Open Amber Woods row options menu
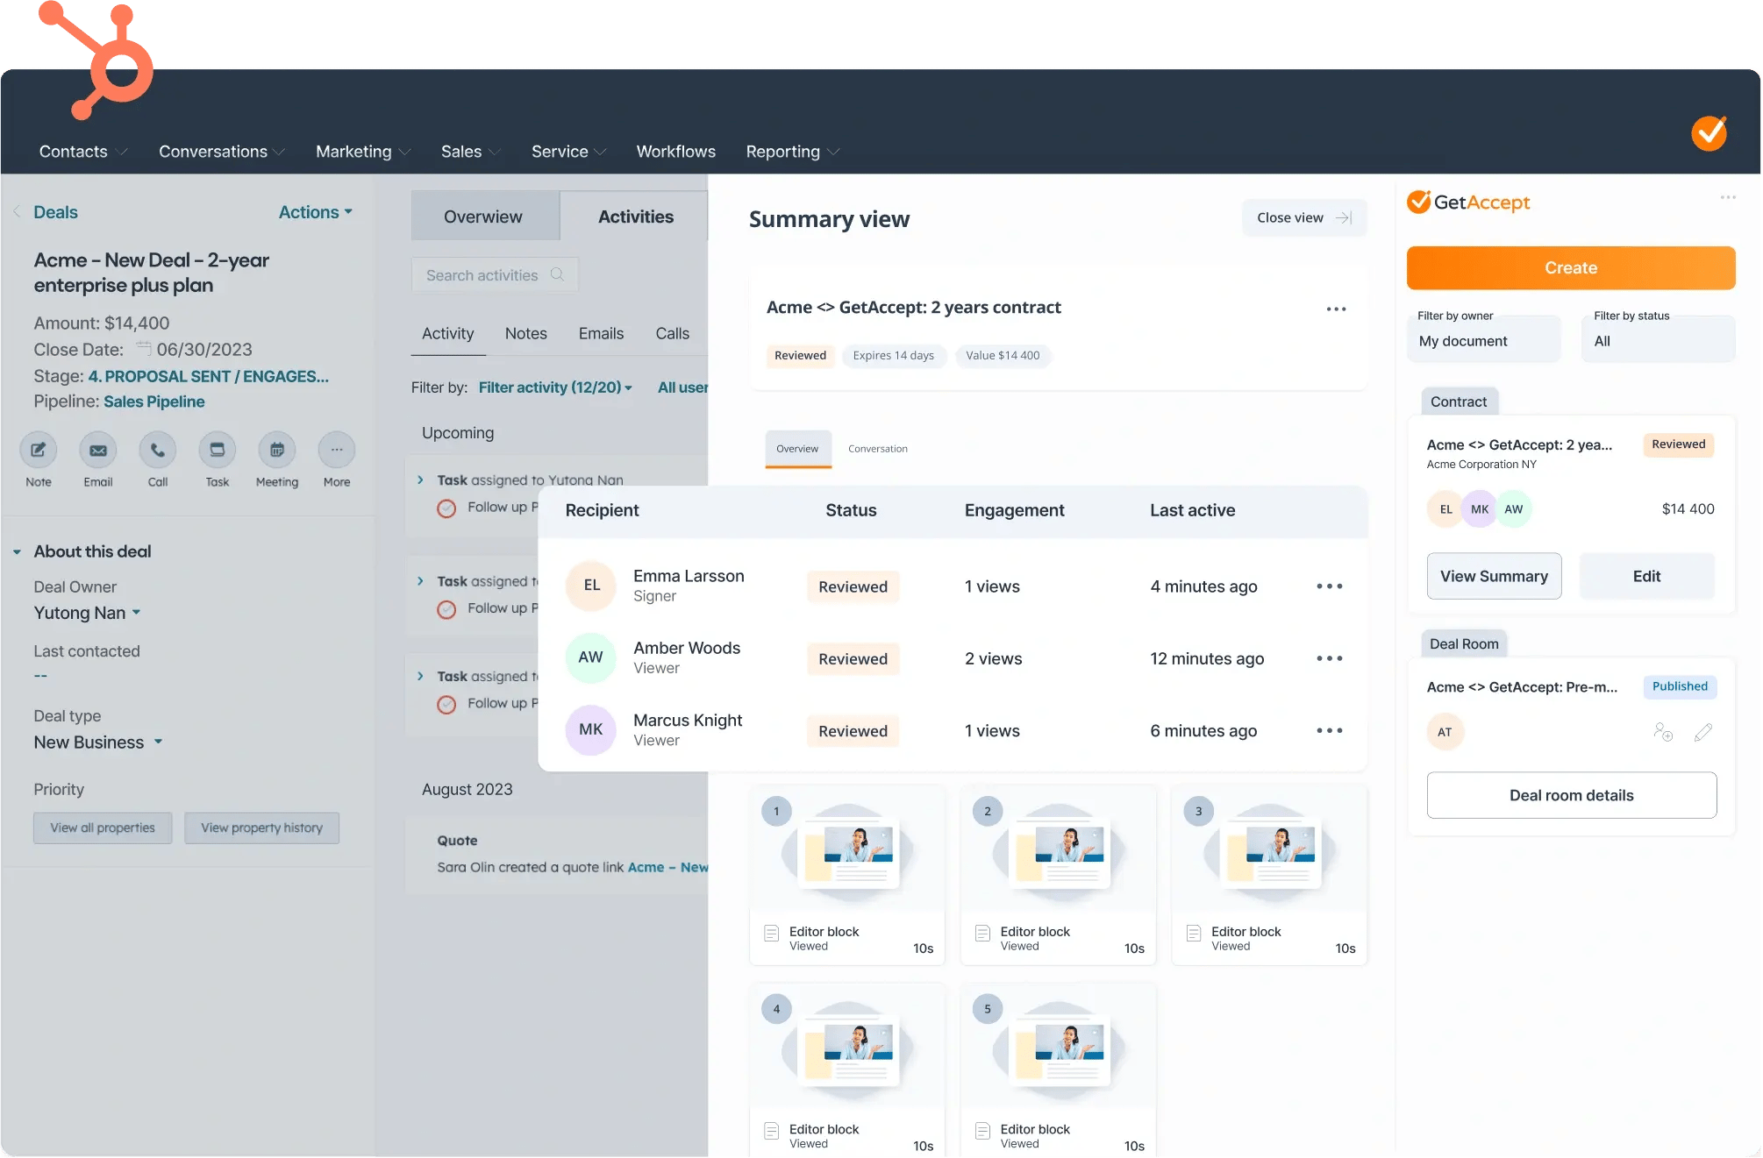 1329,658
